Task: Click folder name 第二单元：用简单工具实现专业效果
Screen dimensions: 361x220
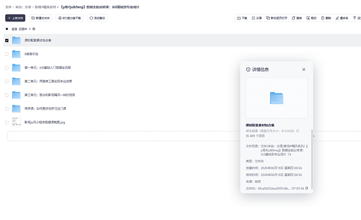Action: tap(48, 81)
